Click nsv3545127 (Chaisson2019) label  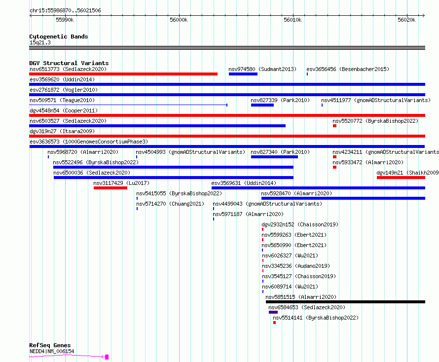(299, 276)
